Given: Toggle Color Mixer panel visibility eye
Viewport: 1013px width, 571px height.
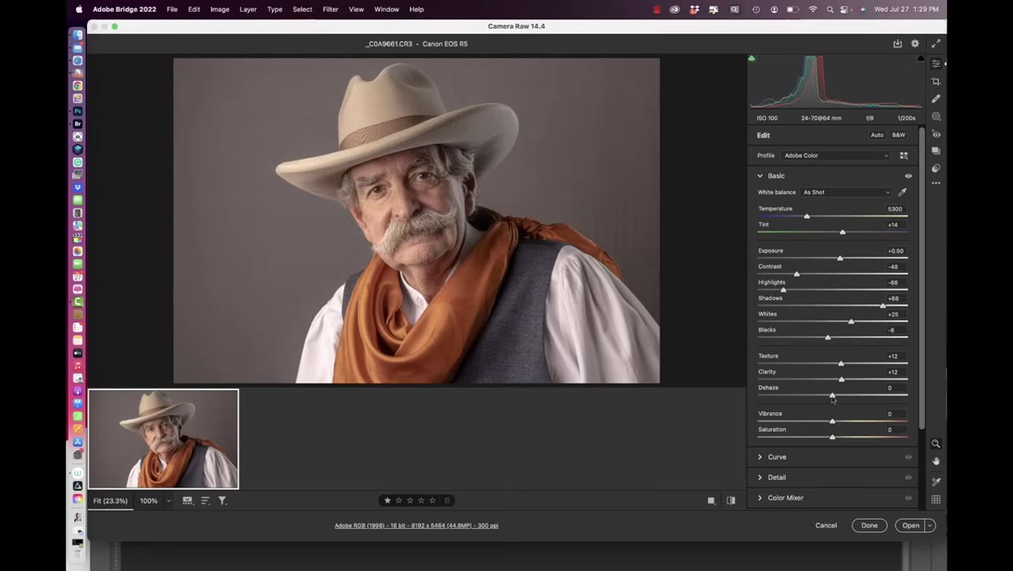Looking at the screenshot, I should click(908, 498).
